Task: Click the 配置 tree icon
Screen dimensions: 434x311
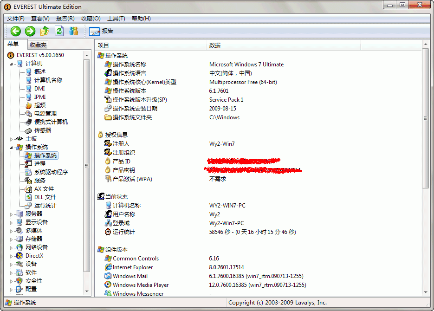Action: click(x=19, y=289)
